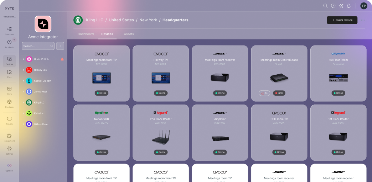Open the Hallway TV device card
The height and width of the screenshot is (182, 372).
161,73
